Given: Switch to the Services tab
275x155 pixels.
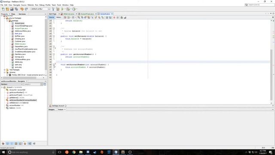Looking at the screenshot, I should point(22,14).
